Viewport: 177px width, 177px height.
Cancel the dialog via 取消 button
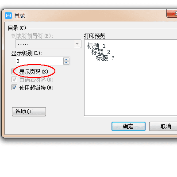click(163, 126)
